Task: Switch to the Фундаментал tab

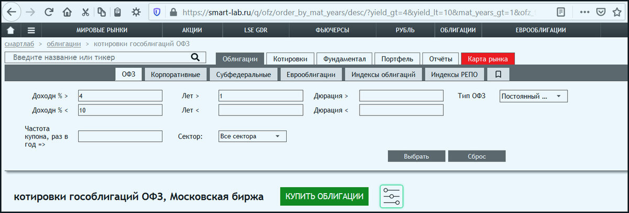Action: click(345, 59)
